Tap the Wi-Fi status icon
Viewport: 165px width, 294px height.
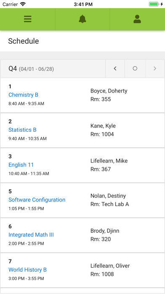coord(23,4)
